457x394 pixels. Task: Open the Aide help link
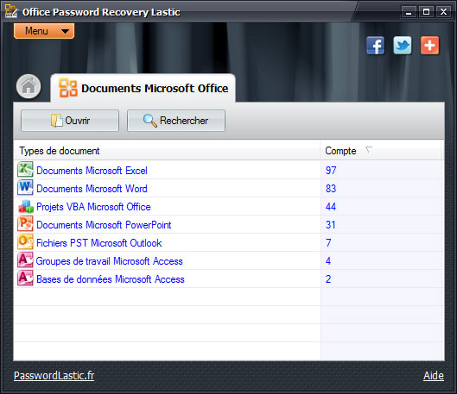434,376
